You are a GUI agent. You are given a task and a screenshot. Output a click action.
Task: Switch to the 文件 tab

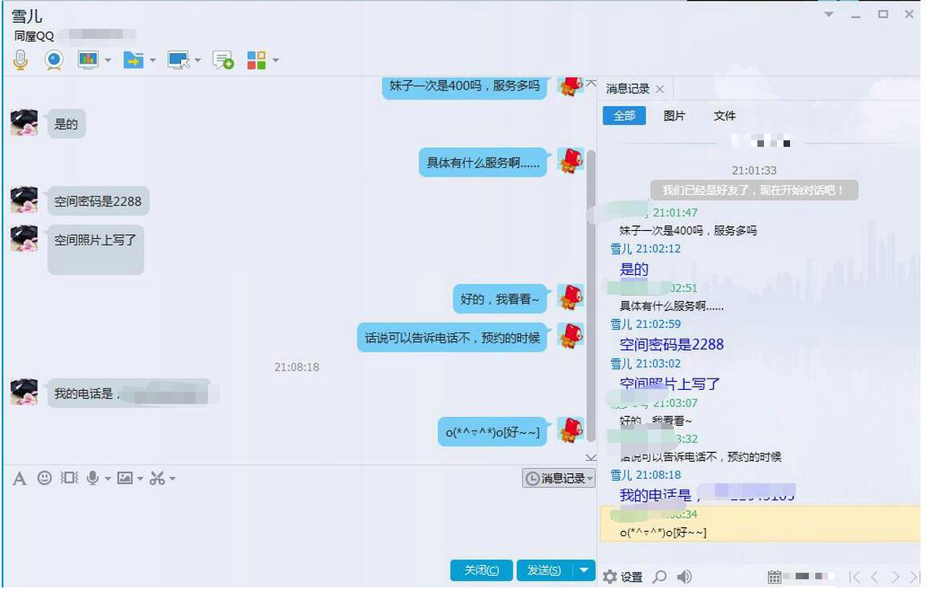click(724, 116)
